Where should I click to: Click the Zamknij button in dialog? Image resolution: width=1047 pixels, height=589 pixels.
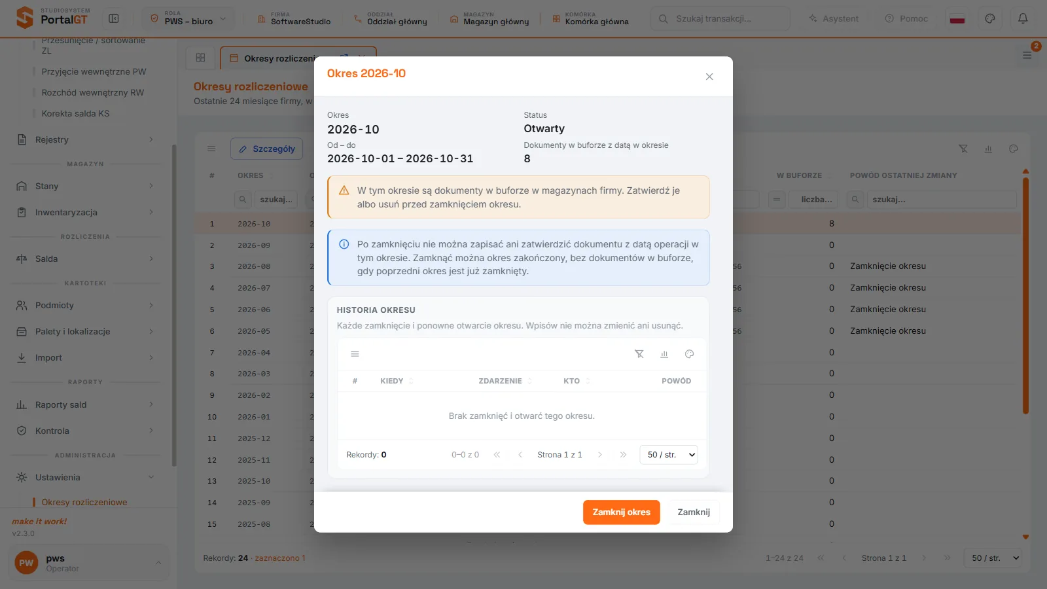pos(694,512)
